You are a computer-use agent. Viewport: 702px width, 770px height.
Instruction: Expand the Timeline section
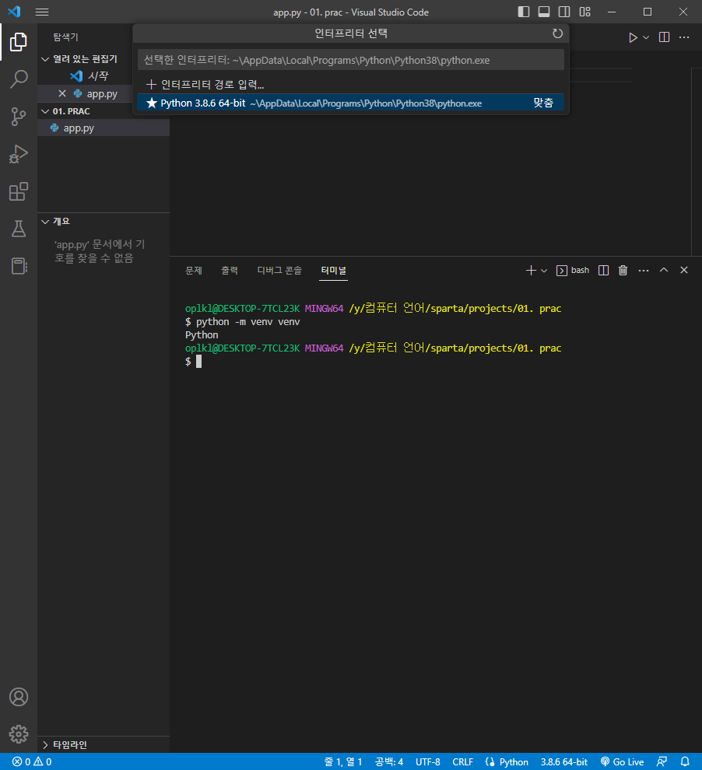tap(45, 745)
